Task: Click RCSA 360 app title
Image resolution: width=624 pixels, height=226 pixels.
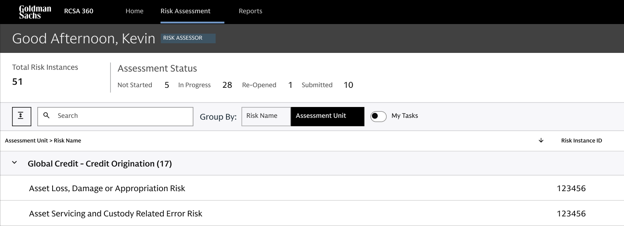Action: pos(79,11)
